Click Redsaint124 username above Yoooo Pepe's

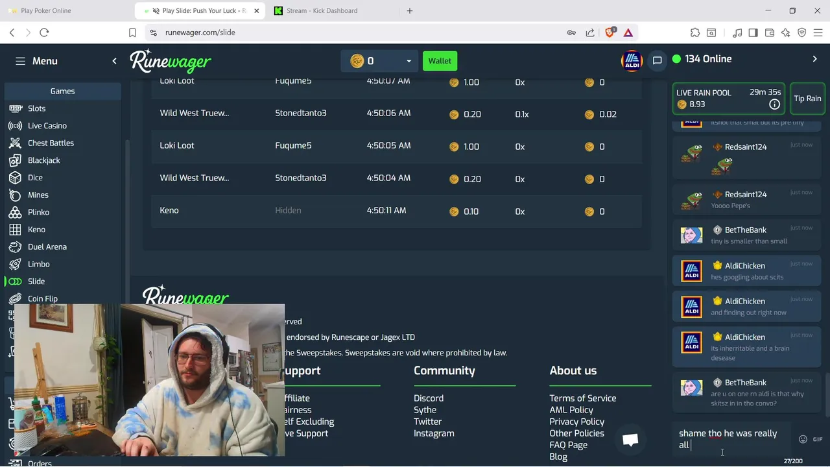(746, 195)
